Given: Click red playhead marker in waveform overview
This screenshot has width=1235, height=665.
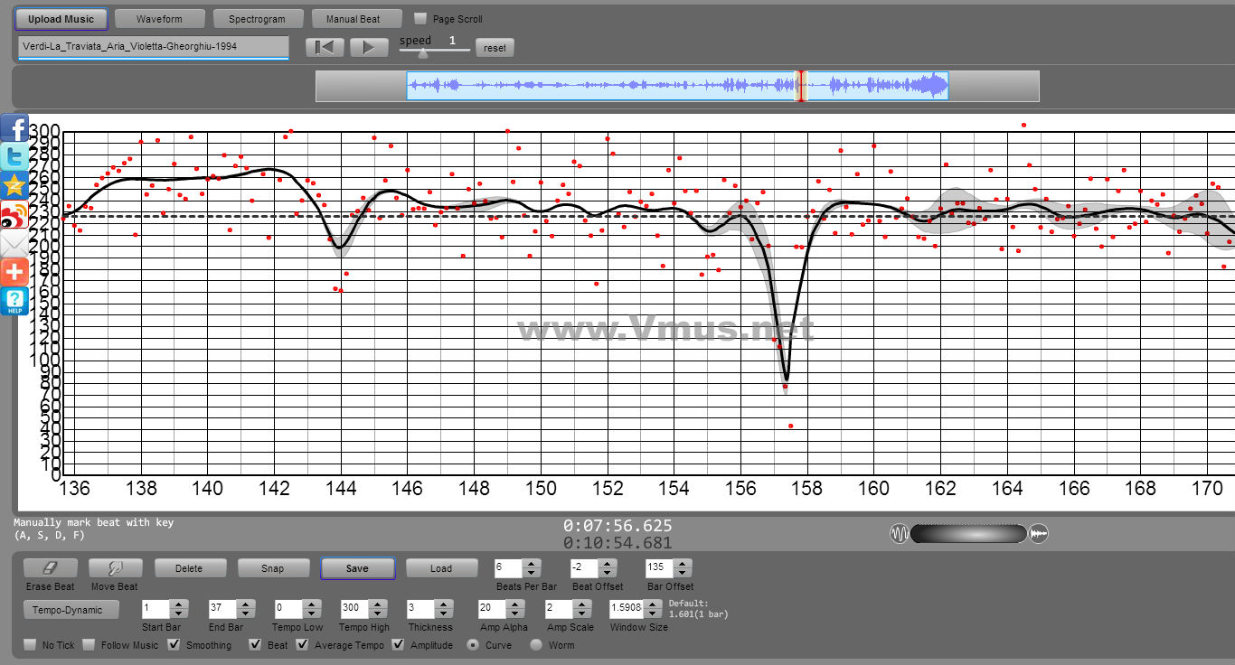Looking at the screenshot, I should pos(799,86).
